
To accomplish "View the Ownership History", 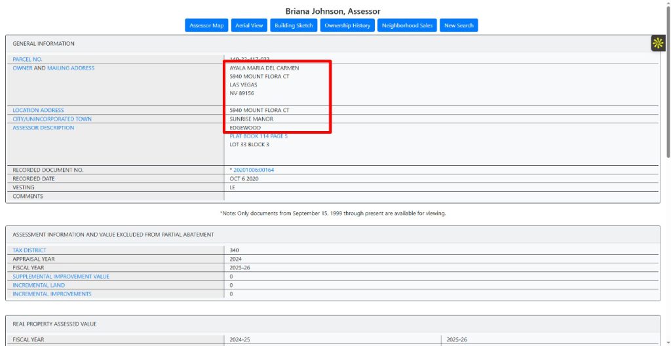I will pyautogui.click(x=347, y=26).
